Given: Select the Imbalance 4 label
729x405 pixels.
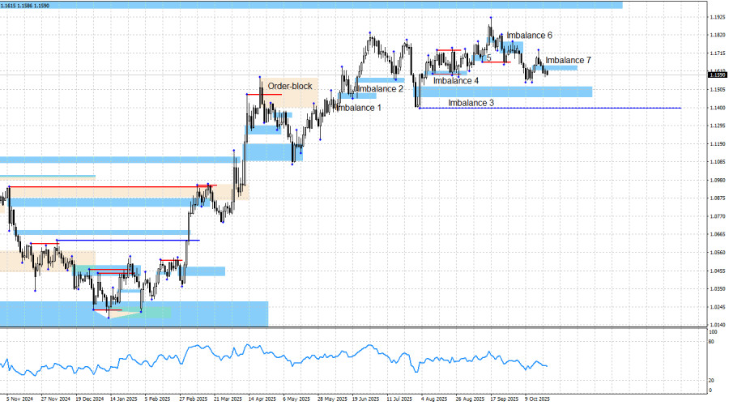Looking at the screenshot, I should tap(455, 81).
